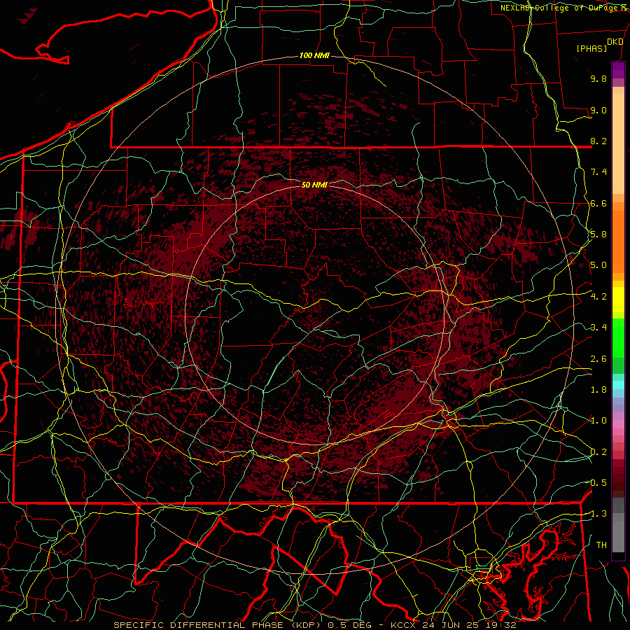
Task: Click the "3.4" scale value
Action: 598,328
